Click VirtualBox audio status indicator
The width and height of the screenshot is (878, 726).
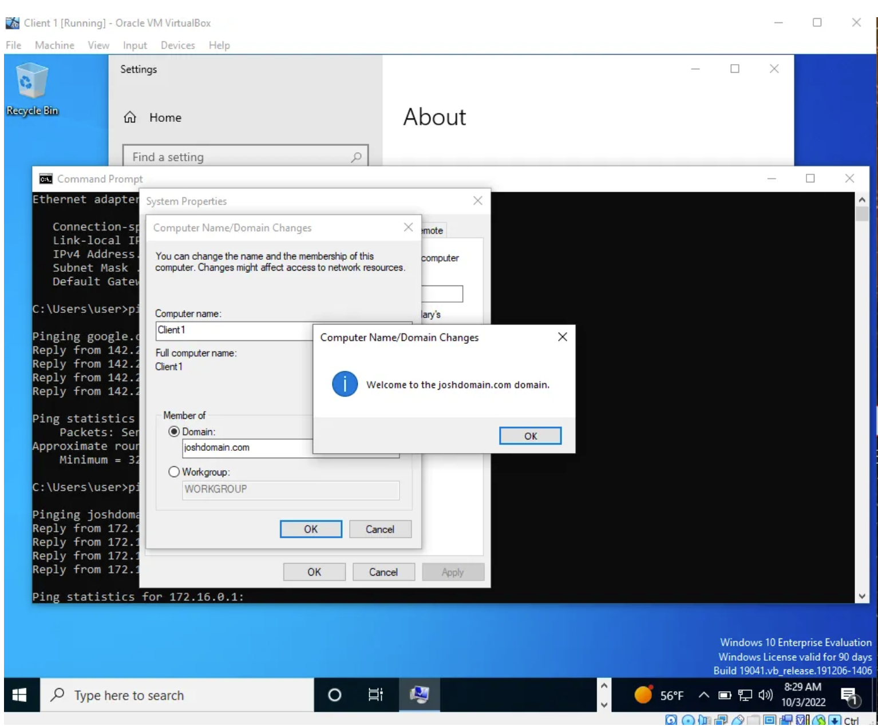pyautogui.click(x=704, y=720)
